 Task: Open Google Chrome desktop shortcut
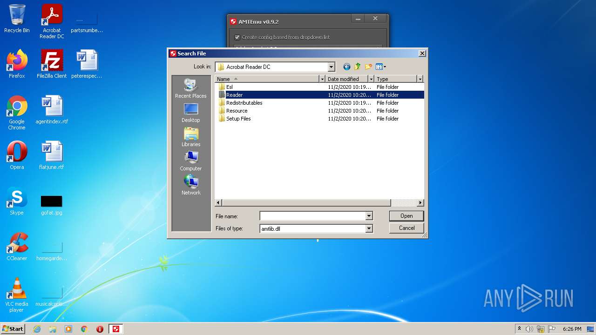tap(17, 113)
